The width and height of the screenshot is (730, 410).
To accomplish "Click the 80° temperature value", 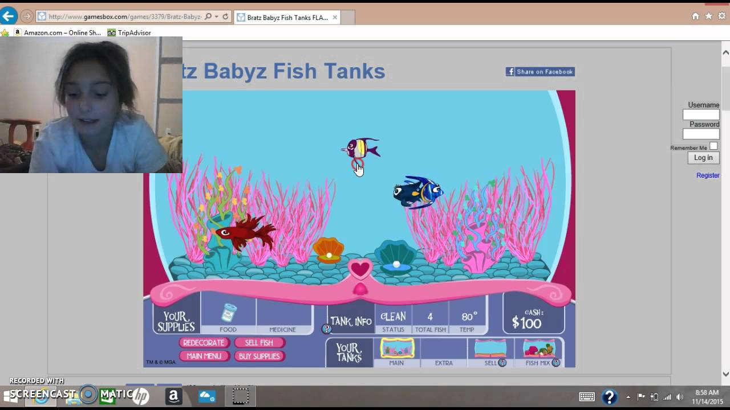I will tap(469, 316).
